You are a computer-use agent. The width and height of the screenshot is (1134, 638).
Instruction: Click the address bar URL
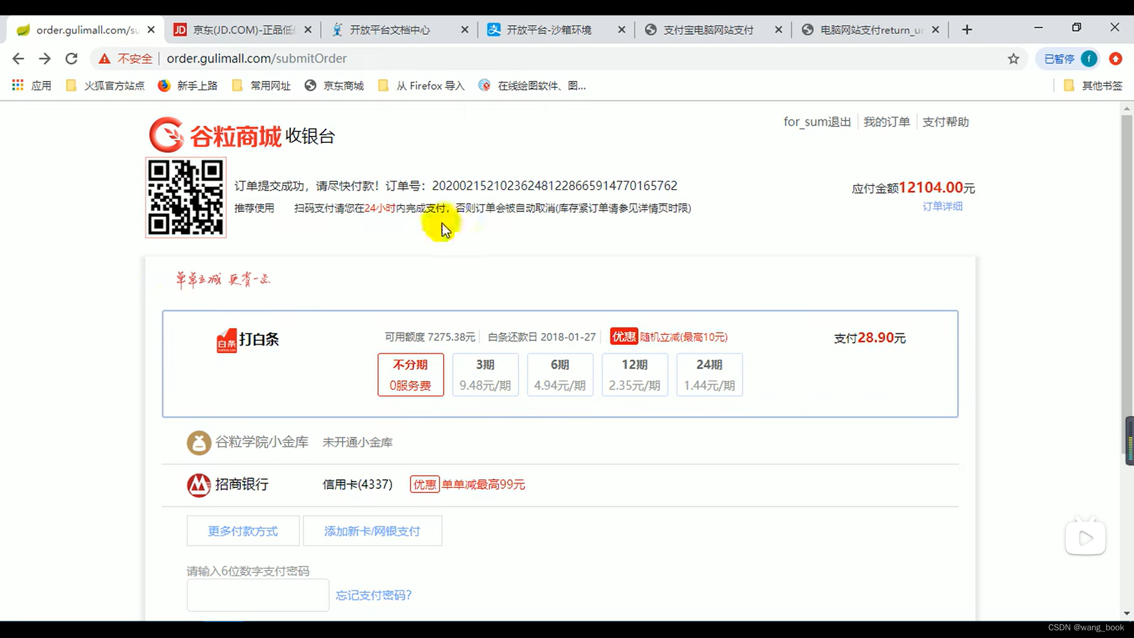point(256,58)
